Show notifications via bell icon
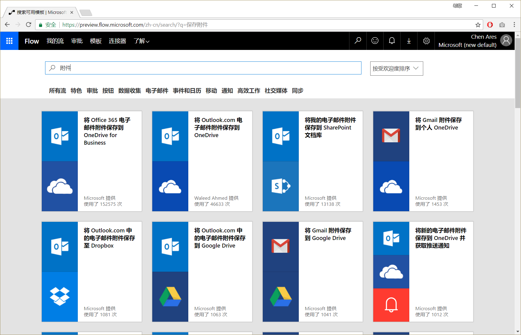This screenshot has height=335, width=521. [392, 41]
